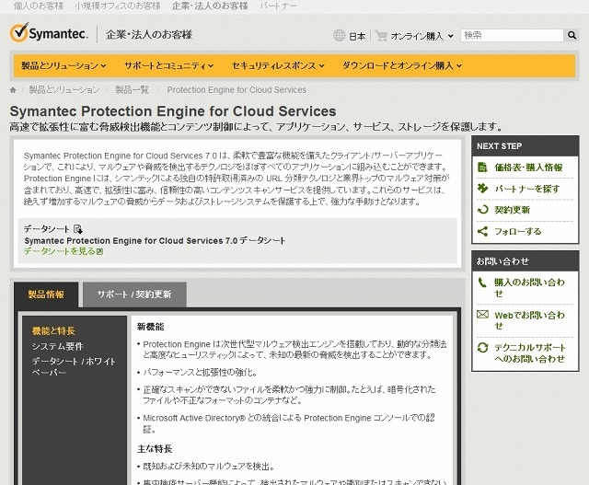Select 機能と特長 in the side menu
Screen dimensions: 589x485
pos(53,331)
